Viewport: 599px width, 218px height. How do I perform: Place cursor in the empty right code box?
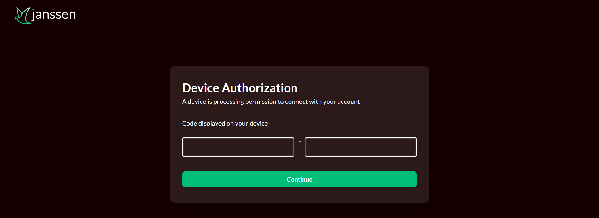(360, 147)
